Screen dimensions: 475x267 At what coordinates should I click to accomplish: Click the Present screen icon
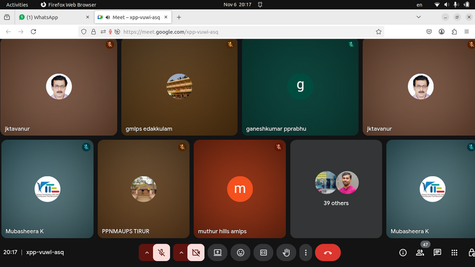(x=218, y=252)
